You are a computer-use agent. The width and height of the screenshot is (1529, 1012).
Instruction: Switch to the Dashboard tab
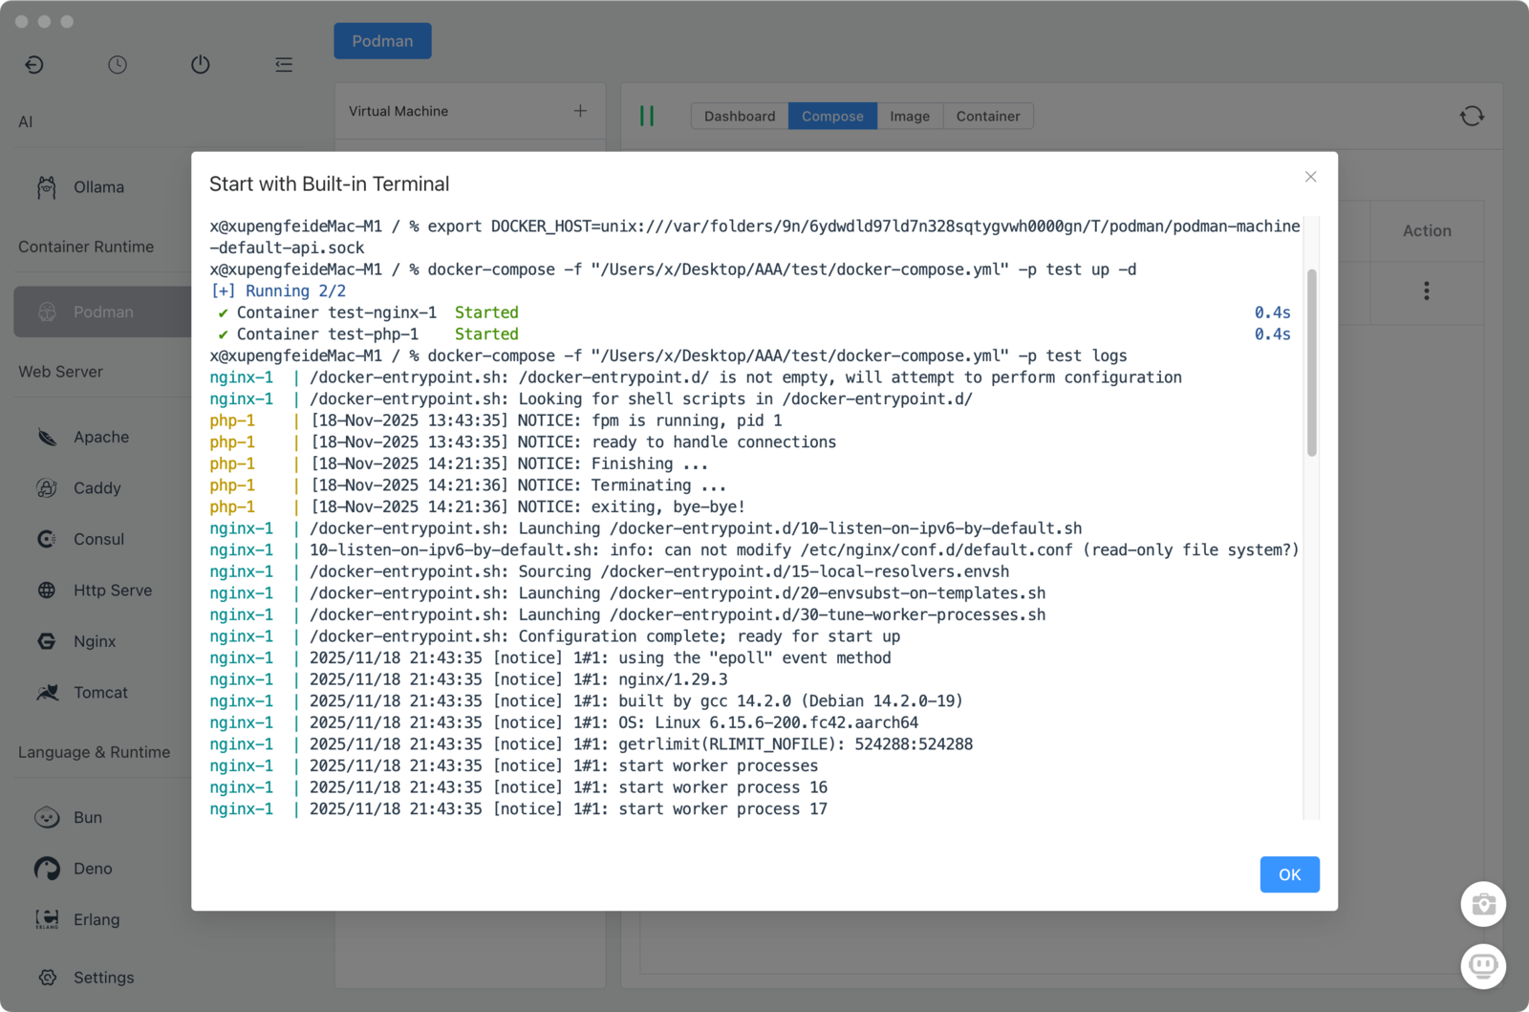(x=740, y=117)
